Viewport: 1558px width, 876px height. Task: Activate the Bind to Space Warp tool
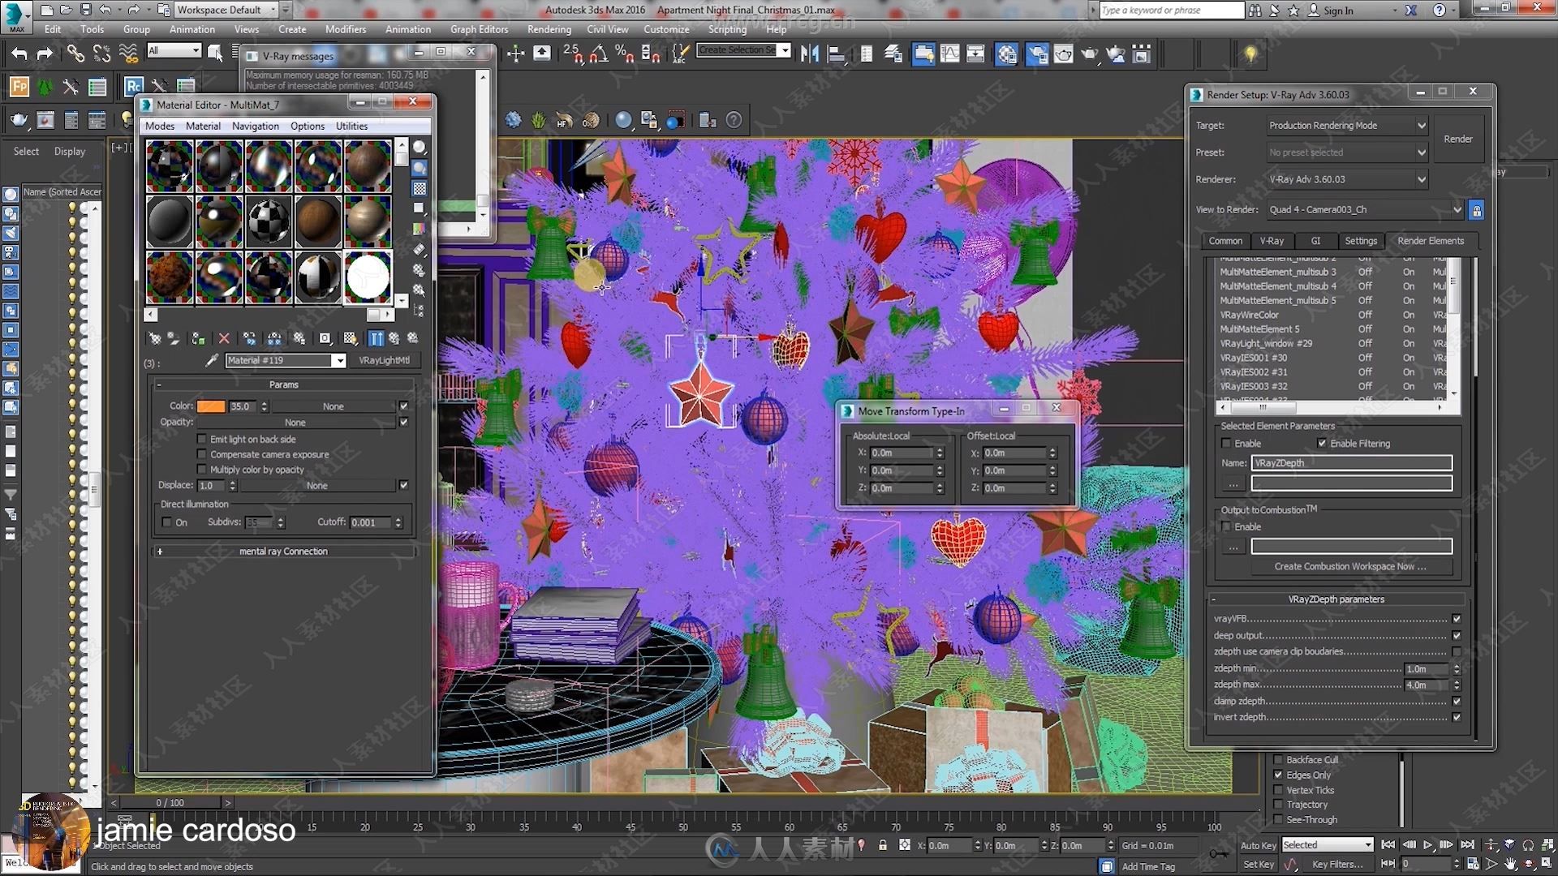click(x=128, y=54)
